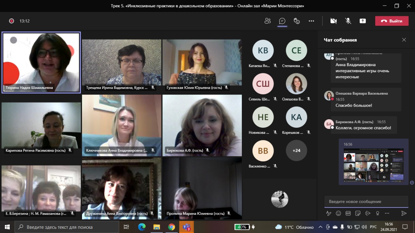
Task: Open the sticker picker in chat
Action: point(358,213)
